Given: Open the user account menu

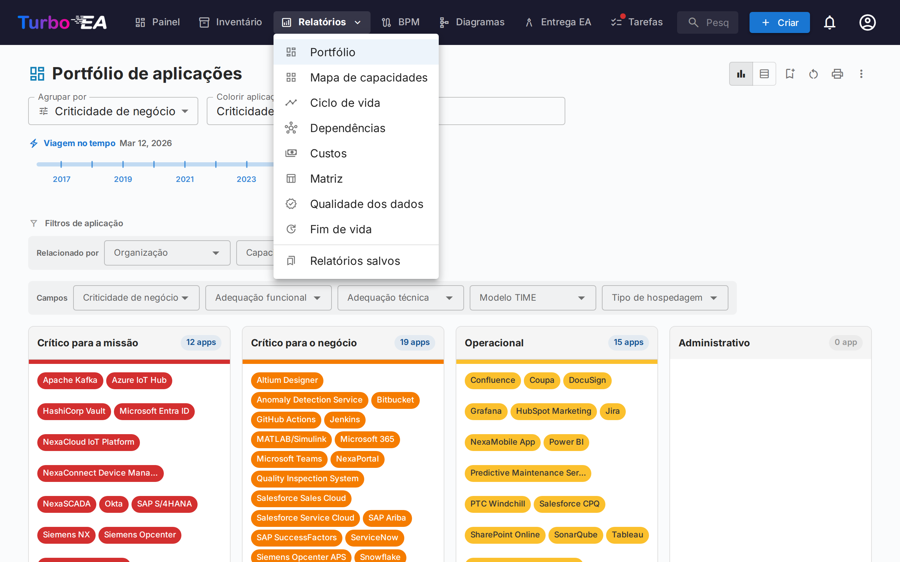Looking at the screenshot, I should coord(867,22).
